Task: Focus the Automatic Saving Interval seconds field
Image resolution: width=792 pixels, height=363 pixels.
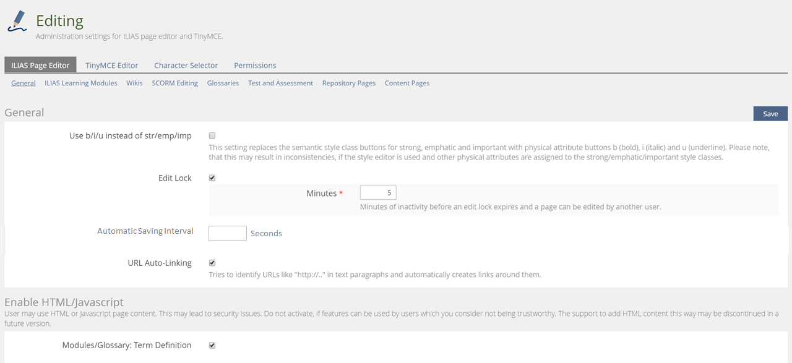Action: (x=228, y=233)
